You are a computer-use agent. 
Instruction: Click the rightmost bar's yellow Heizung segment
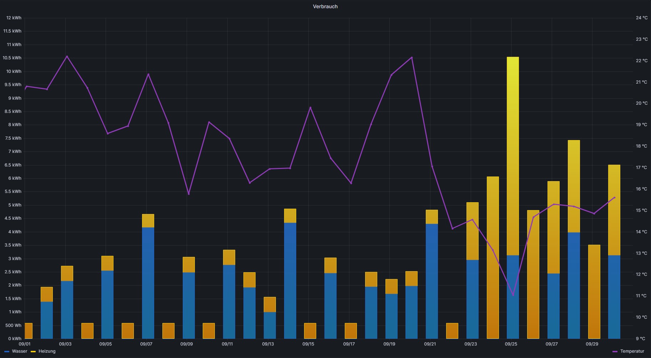click(614, 210)
